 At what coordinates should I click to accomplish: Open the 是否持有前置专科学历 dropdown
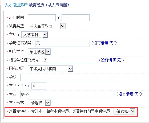pos(124,111)
